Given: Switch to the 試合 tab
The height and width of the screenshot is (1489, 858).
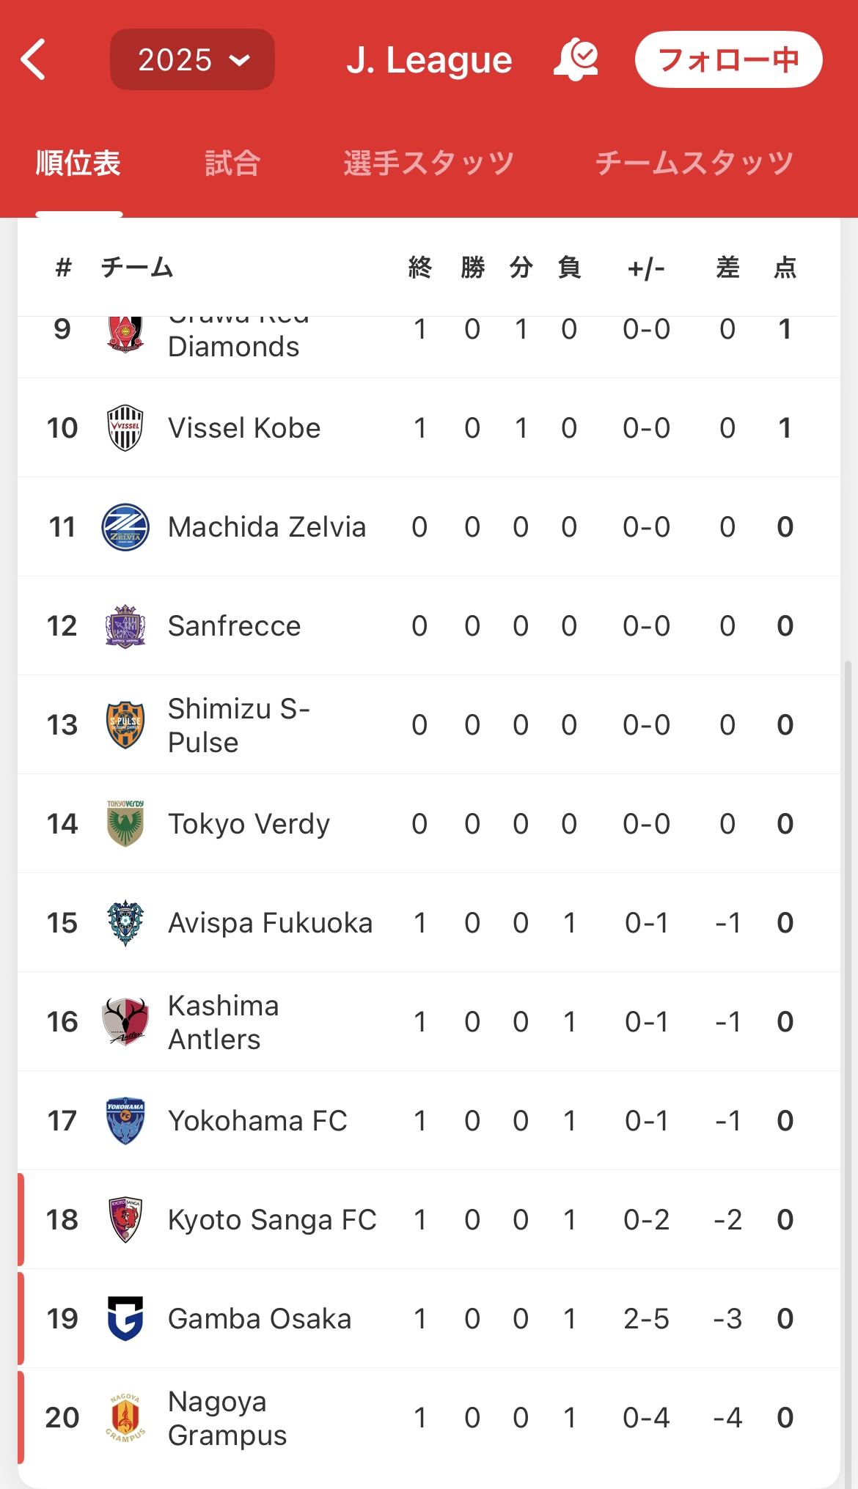Looking at the screenshot, I should click(x=232, y=163).
